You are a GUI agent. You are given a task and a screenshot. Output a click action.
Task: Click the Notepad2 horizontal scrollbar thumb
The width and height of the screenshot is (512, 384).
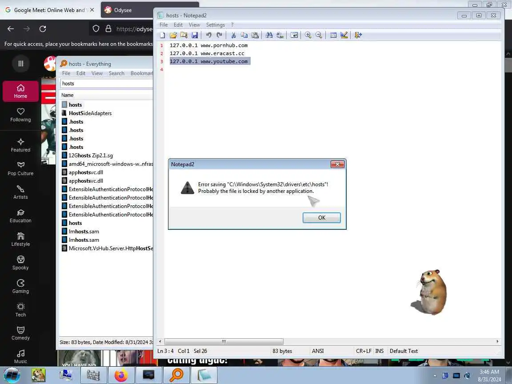(224, 341)
